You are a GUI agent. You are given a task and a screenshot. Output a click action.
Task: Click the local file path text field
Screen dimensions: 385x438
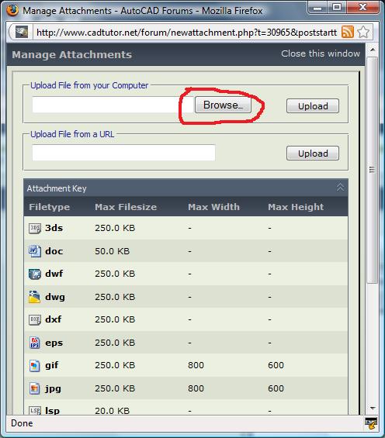[x=113, y=105]
